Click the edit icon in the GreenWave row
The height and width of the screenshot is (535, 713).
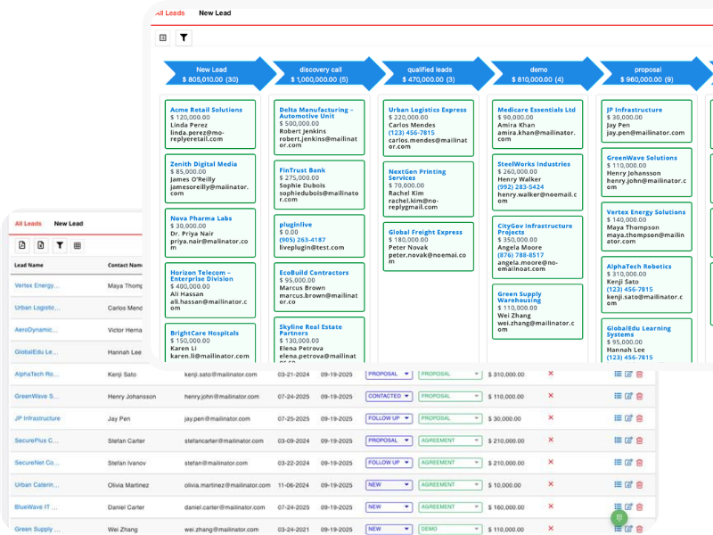(628, 396)
